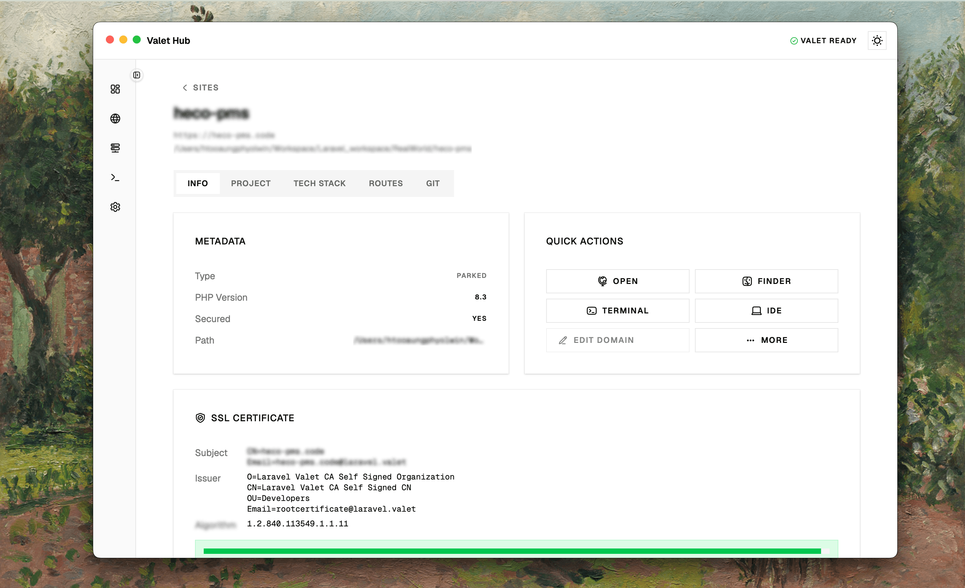Click the CN=Laravel Valet CA Self Signed CN line
The width and height of the screenshot is (965, 588).
point(329,488)
